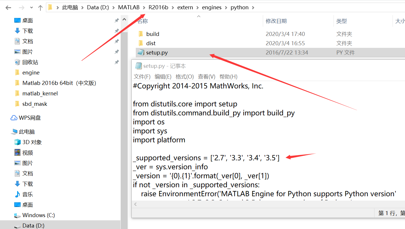Navigate to R2016b via breadcrumb

pos(158,7)
